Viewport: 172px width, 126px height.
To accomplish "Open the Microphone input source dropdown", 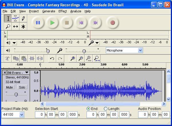I will click(x=140, y=50).
